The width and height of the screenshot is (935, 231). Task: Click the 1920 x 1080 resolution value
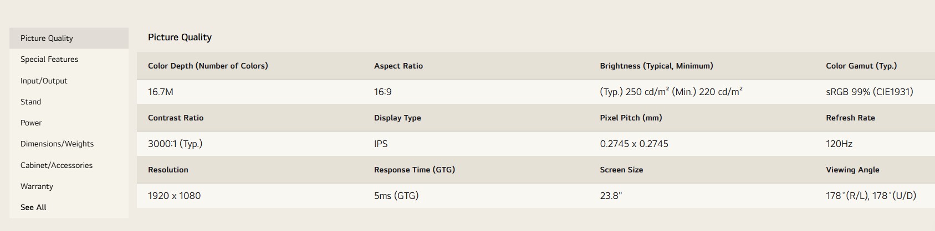pos(174,196)
